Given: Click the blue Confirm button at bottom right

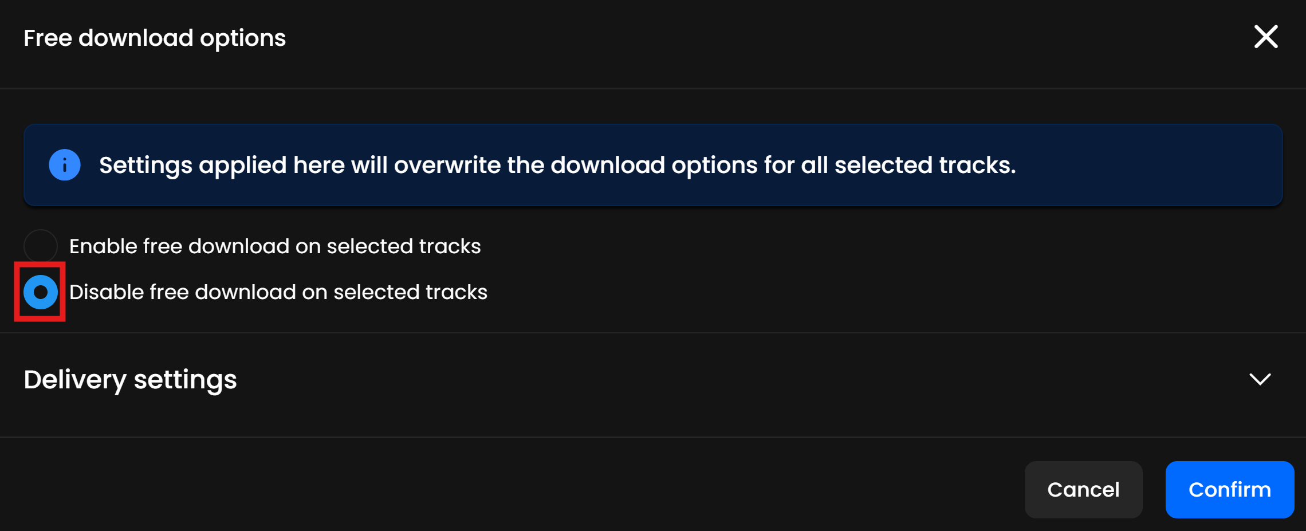Looking at the screenshot, I should [1229, 490].
